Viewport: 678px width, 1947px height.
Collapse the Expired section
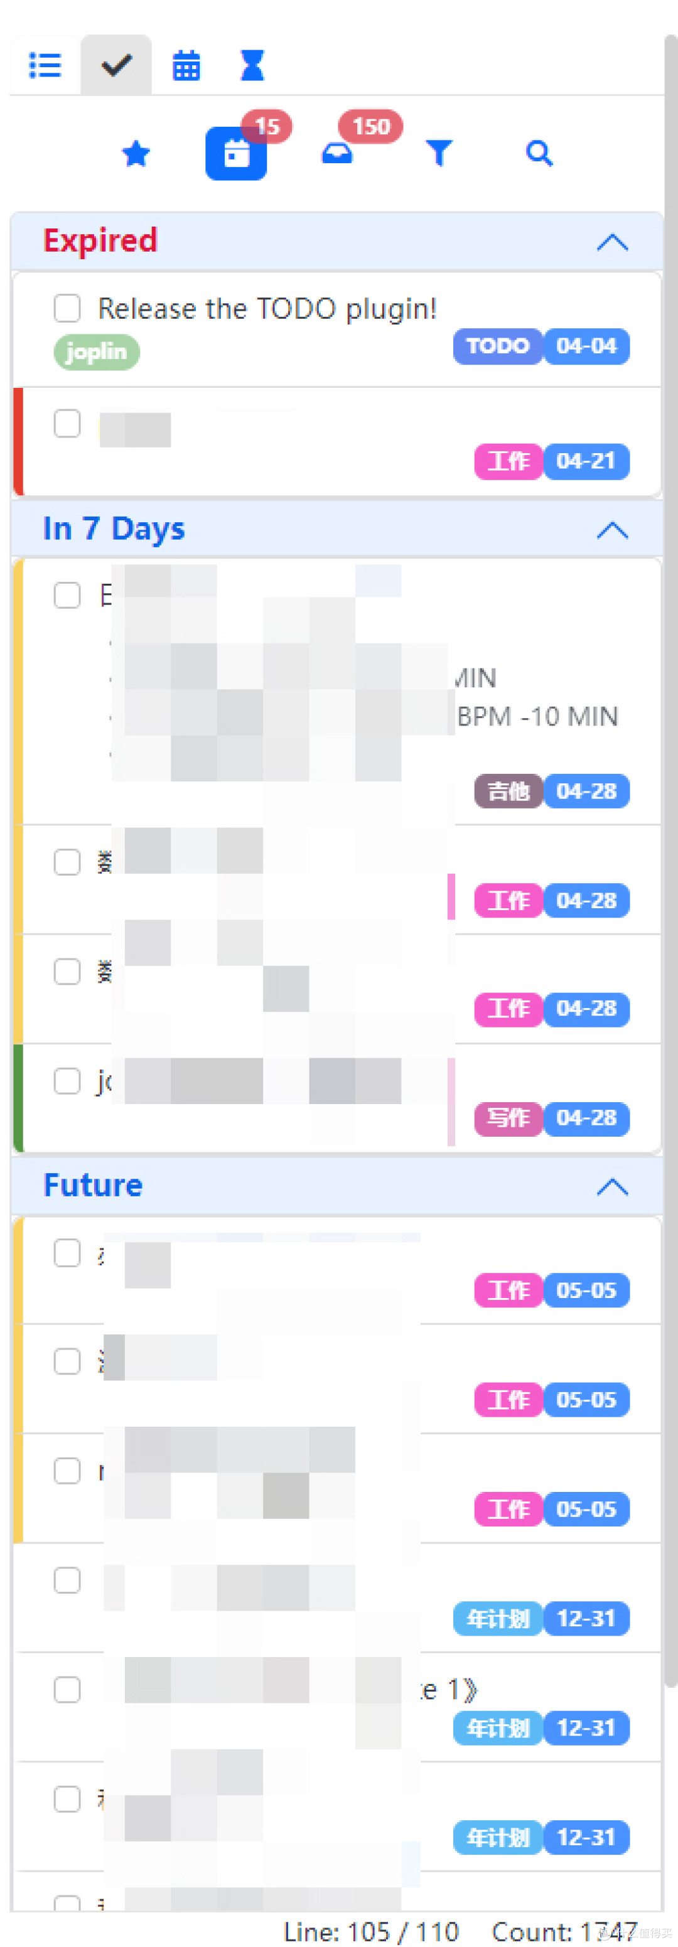coord(612,243)
